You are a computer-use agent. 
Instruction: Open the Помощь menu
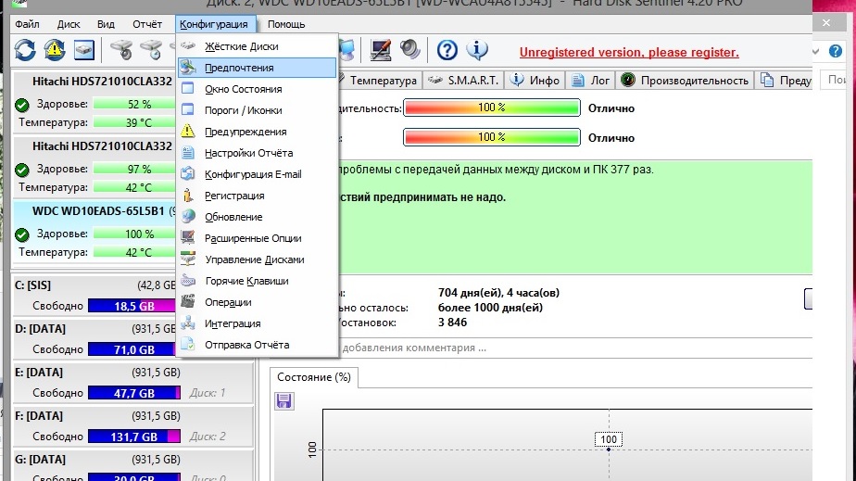point(286,24)
